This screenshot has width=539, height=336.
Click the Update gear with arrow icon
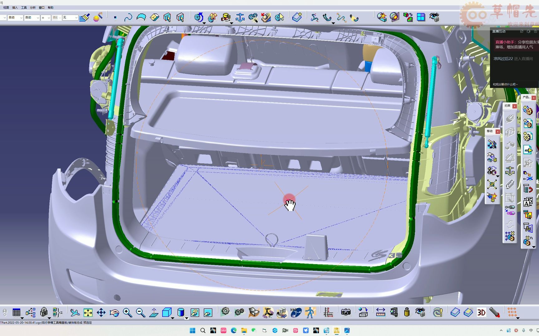pos(199,17)
